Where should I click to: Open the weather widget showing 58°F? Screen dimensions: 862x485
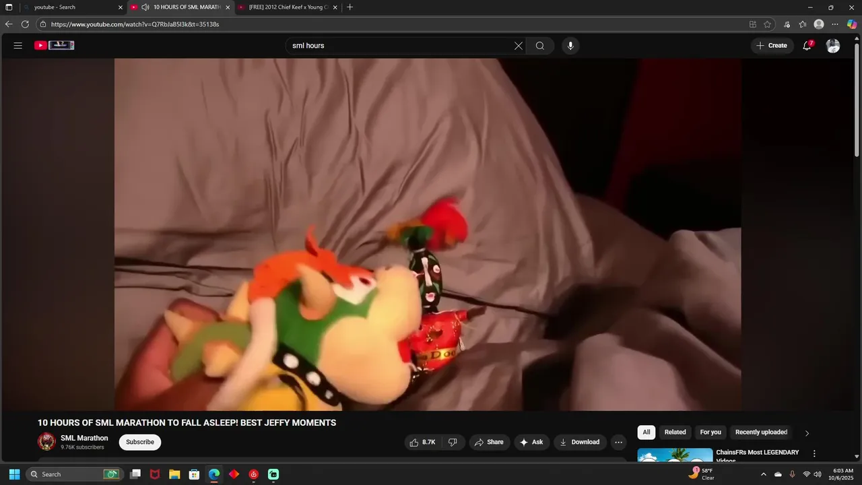(702, 474)
